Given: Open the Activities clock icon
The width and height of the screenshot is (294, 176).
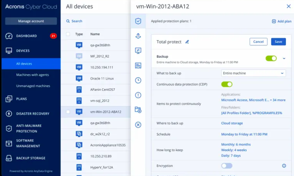Looking at the screenshot, I should coord(138,80).
